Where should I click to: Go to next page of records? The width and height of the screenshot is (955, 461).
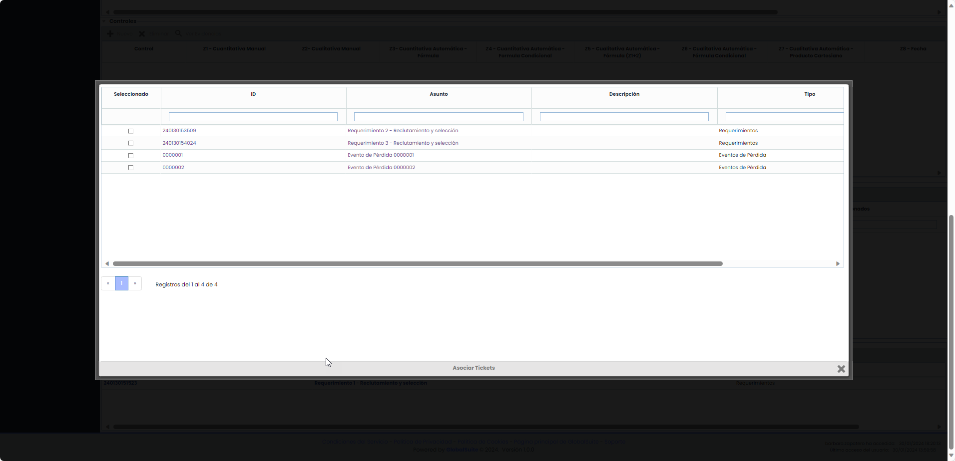[x=135, y=283]
